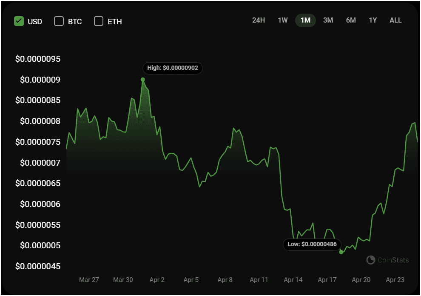Click the active 1M timeframe pill
The width and height of the screenshot is (421, 296).
coord(305,20)
